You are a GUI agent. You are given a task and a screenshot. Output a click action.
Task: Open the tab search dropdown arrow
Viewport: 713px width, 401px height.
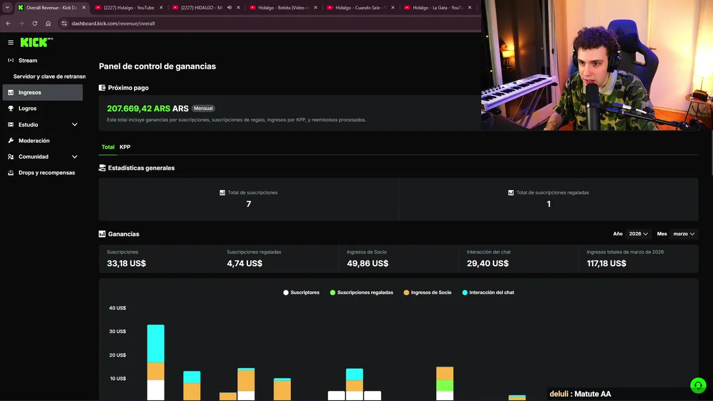click(x=7, y=8)
